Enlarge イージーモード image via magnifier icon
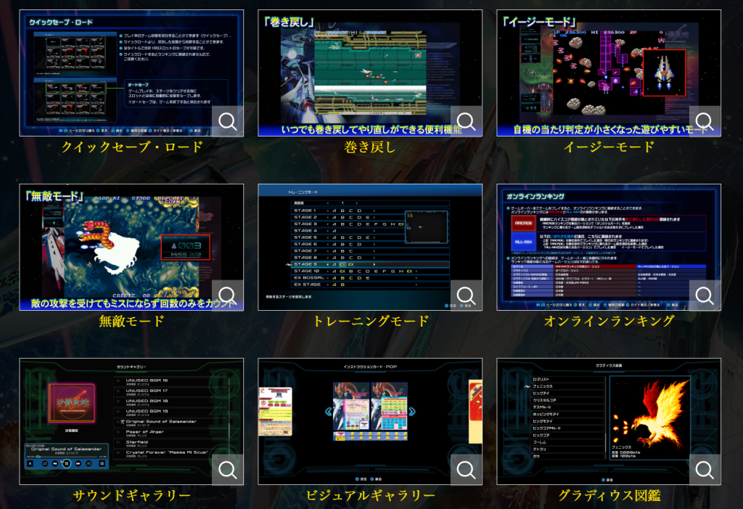Screen dimensions: 743x509 (x=705, y=121)
